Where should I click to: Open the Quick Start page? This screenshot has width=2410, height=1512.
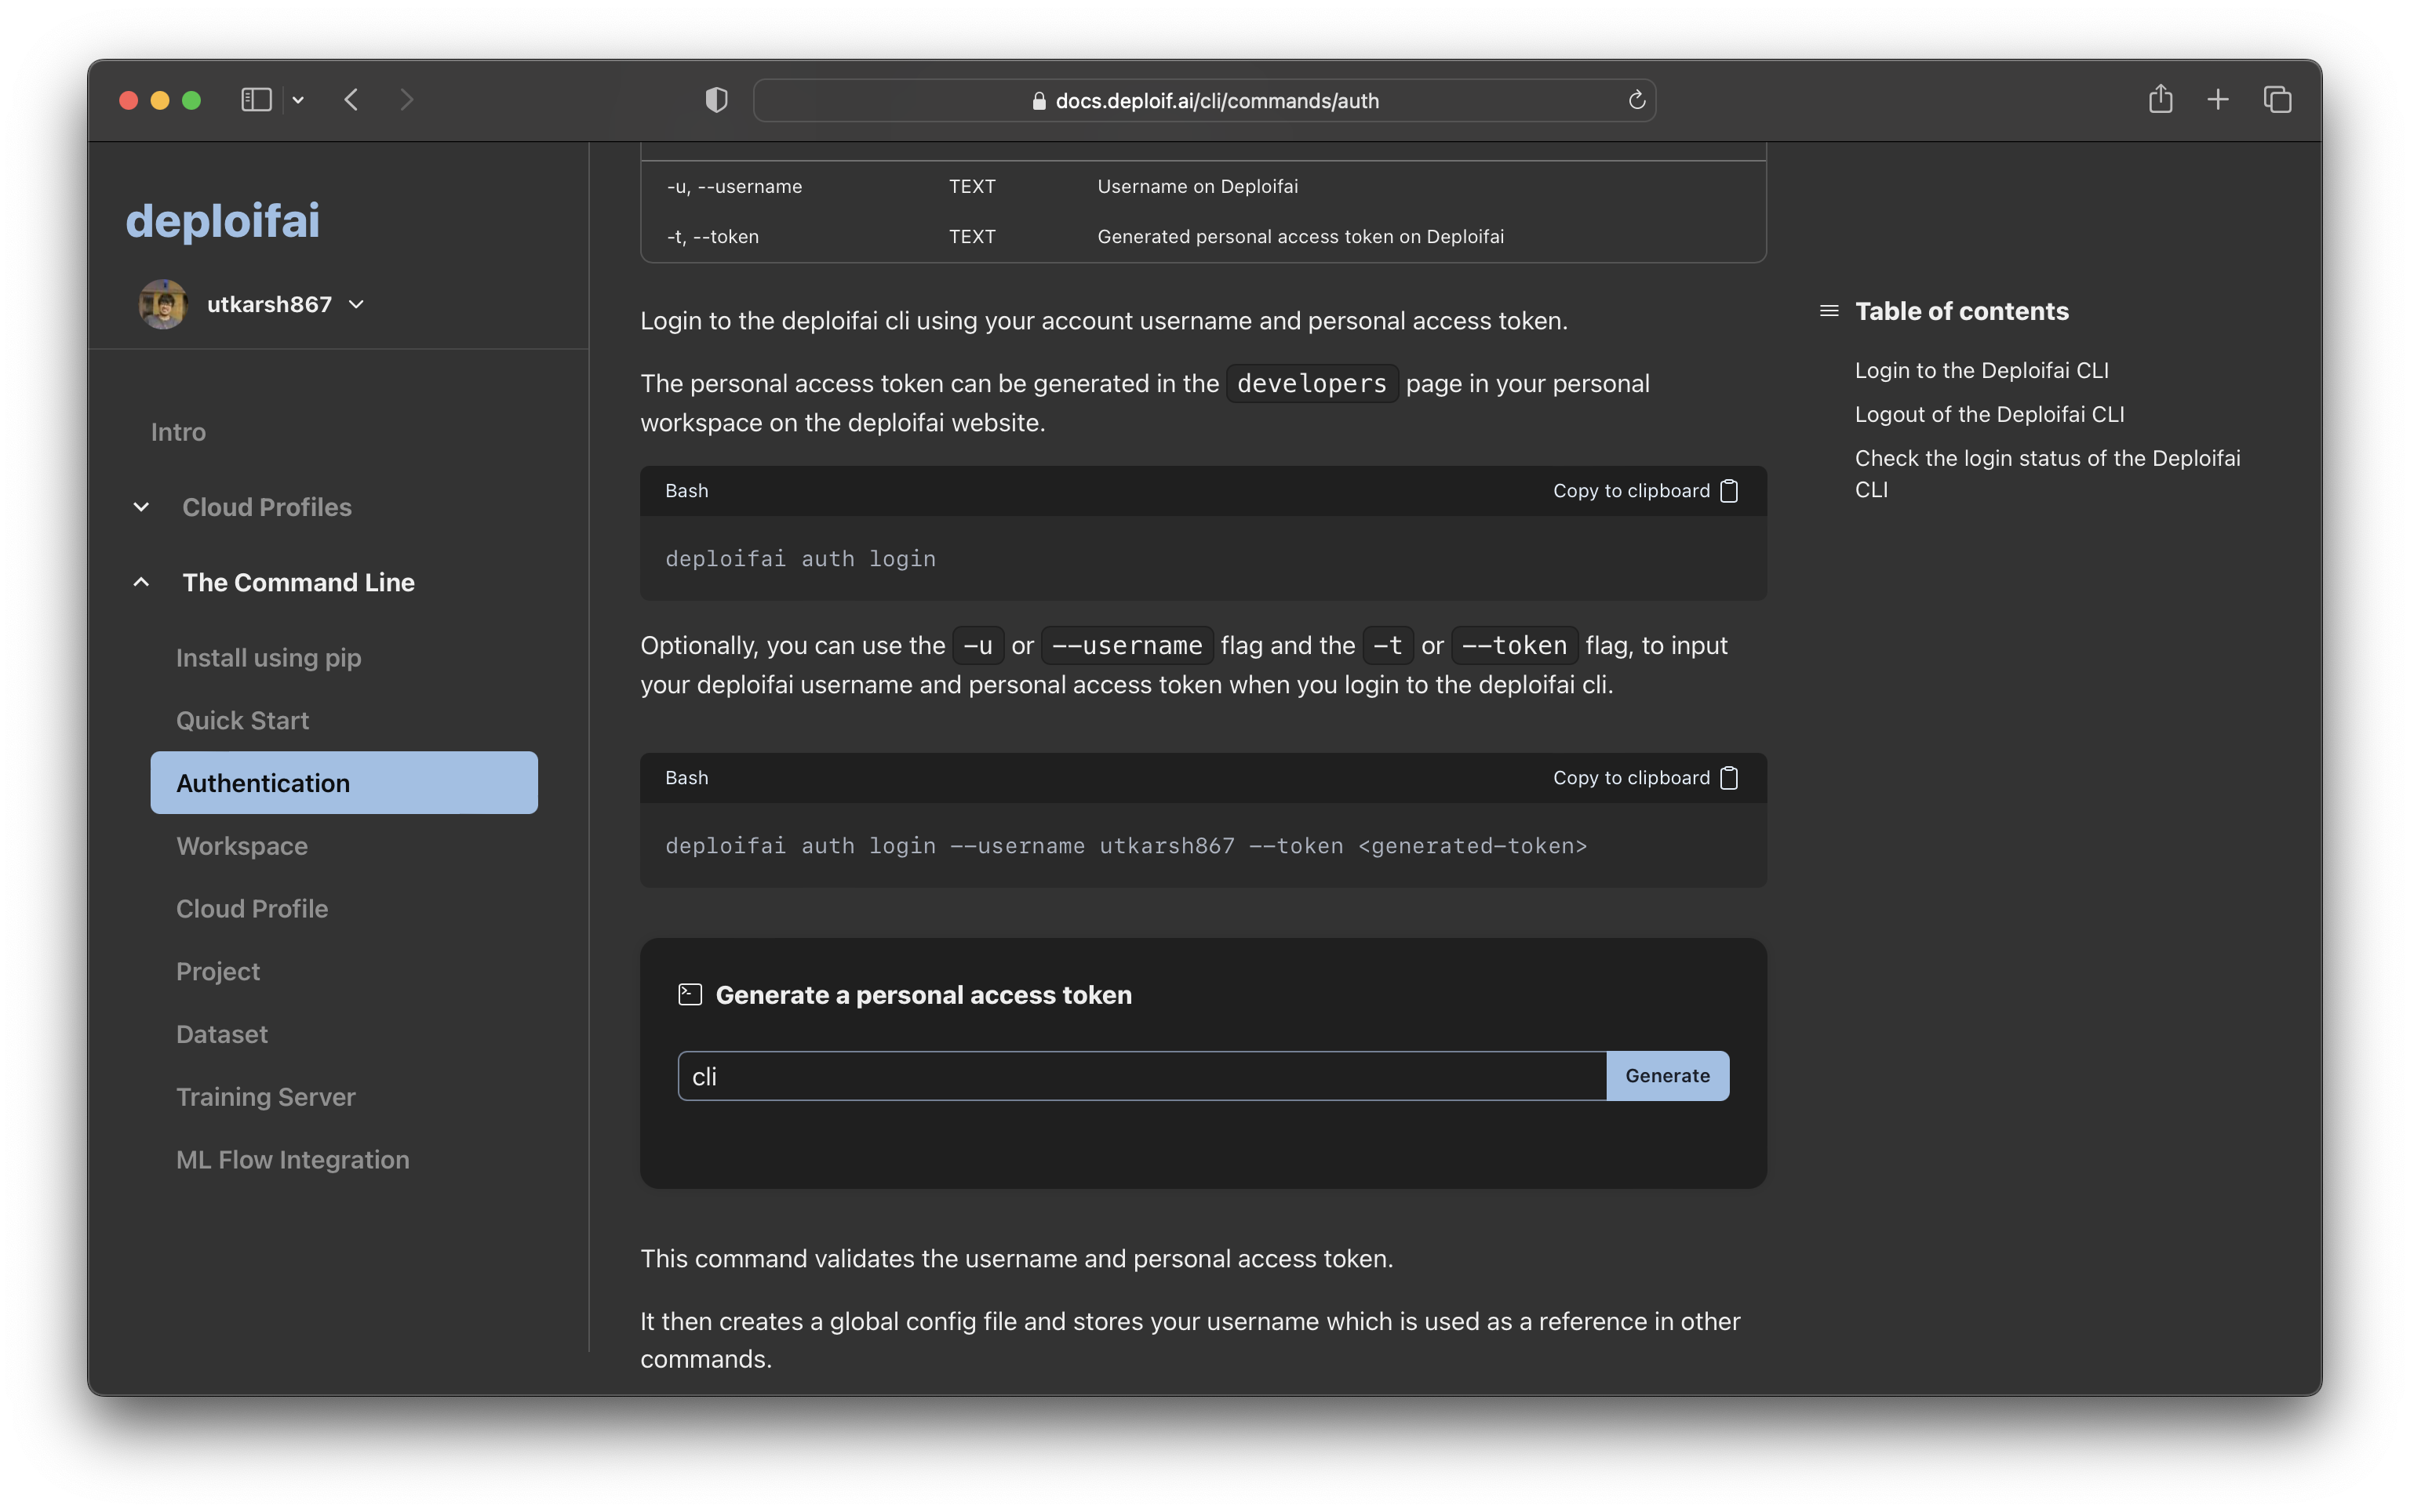[x=242, y=720]
